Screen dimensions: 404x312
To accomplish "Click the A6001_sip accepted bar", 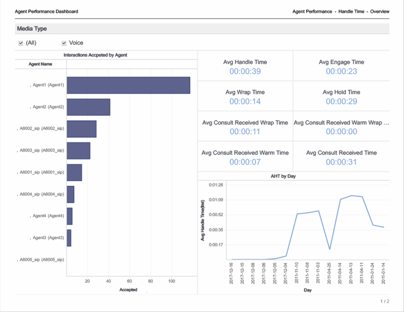I will [74, 172].
